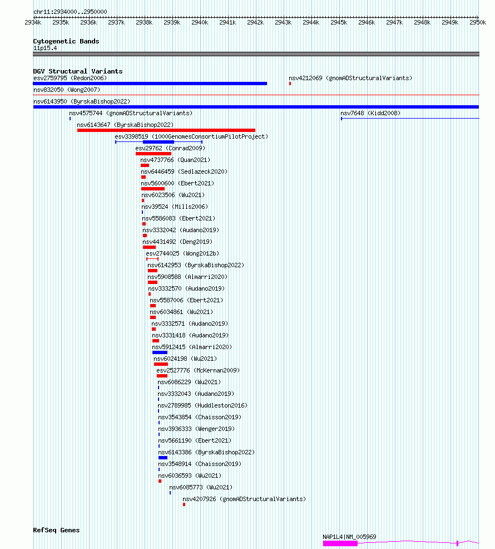Click the 2942k ruler position
Viewport: 495px width, 549px height.
[255, 22]
